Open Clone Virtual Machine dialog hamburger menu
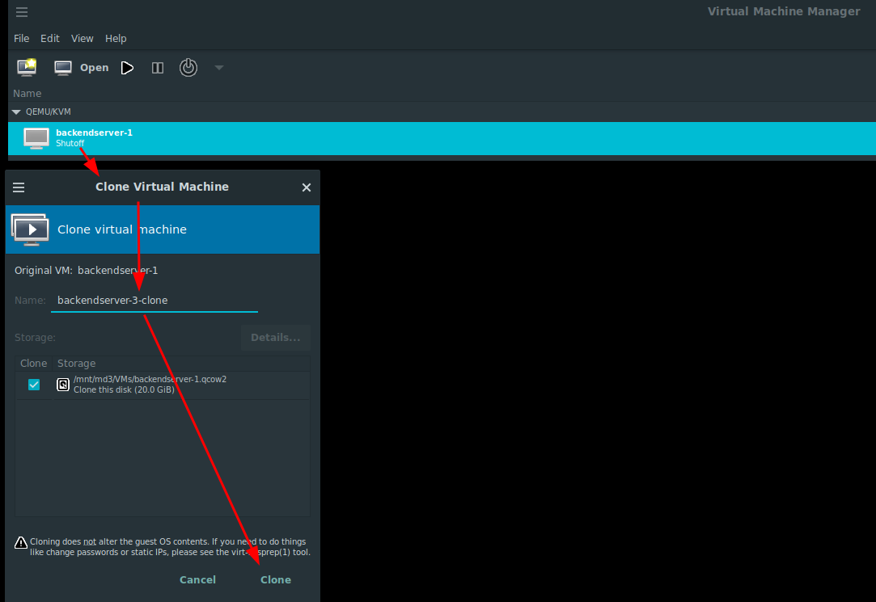 19,187
